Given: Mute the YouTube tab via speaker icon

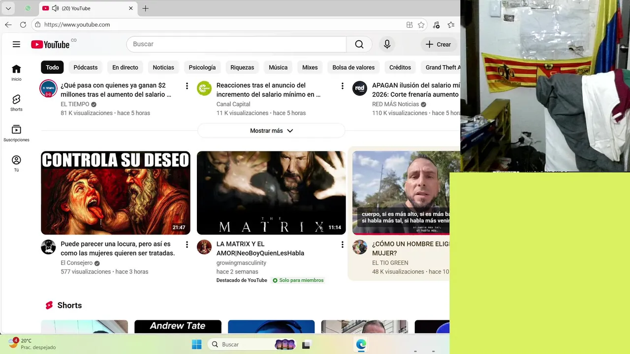Looking at the screenshot, I should [x=55, y=8].
